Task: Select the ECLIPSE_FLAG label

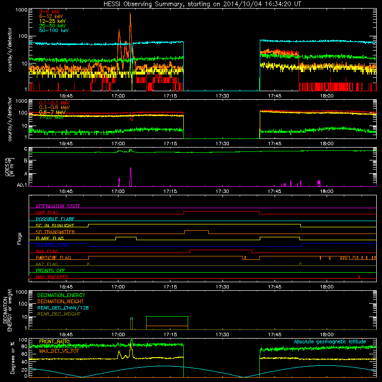Action: click(52, 245)
